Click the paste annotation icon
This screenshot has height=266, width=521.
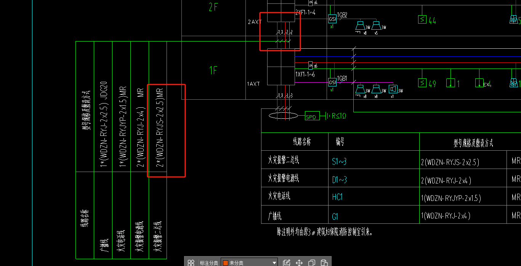[324, 263]
